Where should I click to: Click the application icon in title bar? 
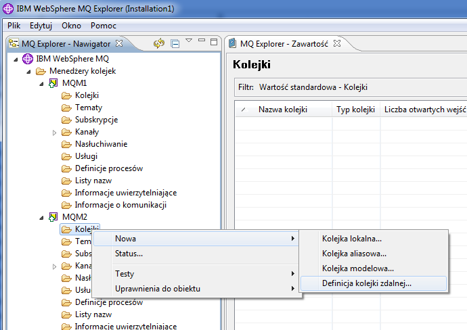pos(8,9)
